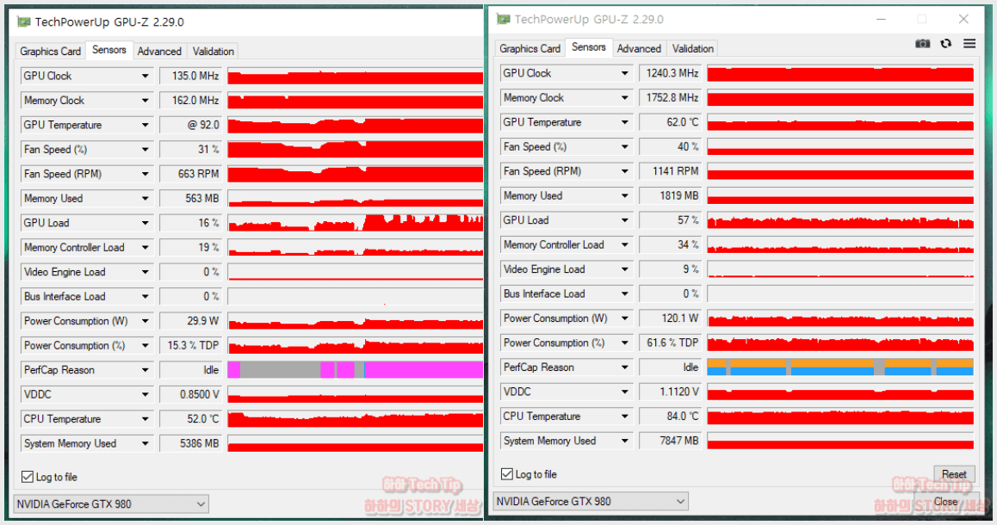Open GPU Clock sensor dropdown in right window
The width and height of the screenshot is (997, 525).
coord(624,73)
